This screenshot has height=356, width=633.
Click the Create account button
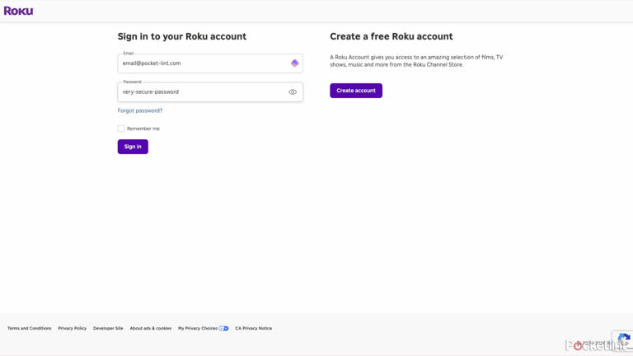[x=356, y=91]
